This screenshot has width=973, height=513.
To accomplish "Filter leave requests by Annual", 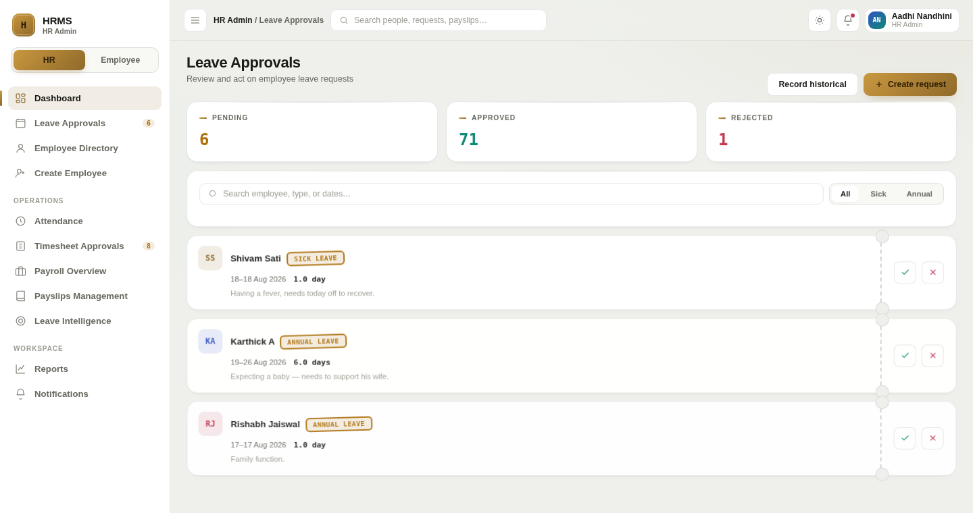I will [x=920, y=194].
